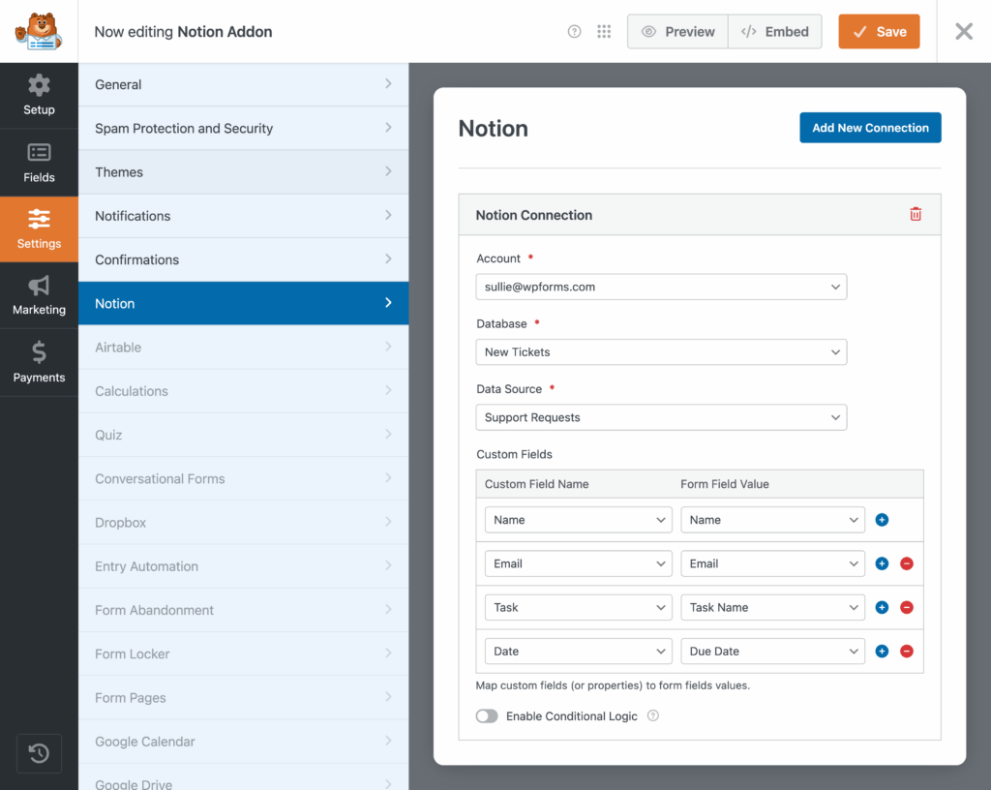Click the Add New Connection button

pos(870,128)
